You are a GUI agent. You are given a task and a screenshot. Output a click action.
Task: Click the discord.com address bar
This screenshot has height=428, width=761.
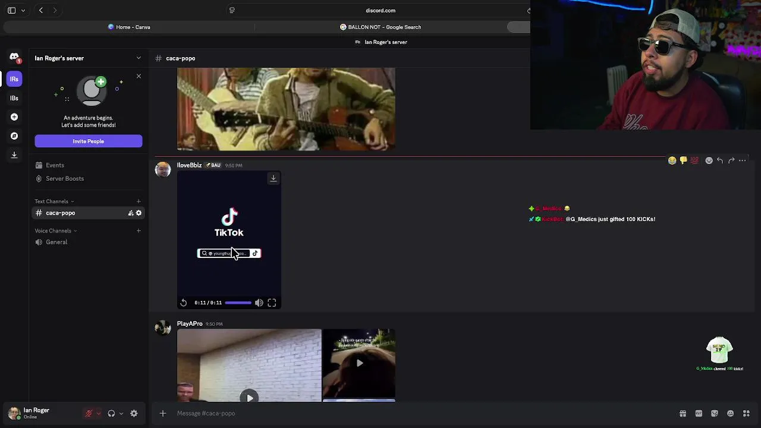pyautogui.click(x=380, y=10)
